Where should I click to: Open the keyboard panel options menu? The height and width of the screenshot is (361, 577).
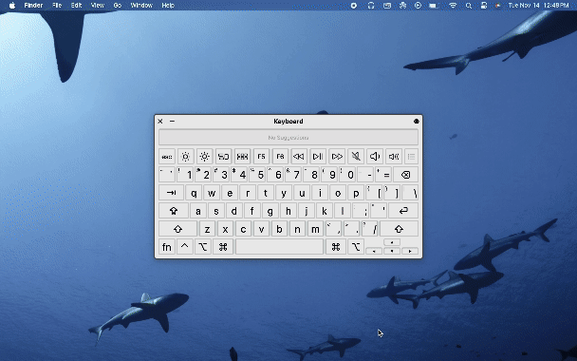tap(417, 122)
